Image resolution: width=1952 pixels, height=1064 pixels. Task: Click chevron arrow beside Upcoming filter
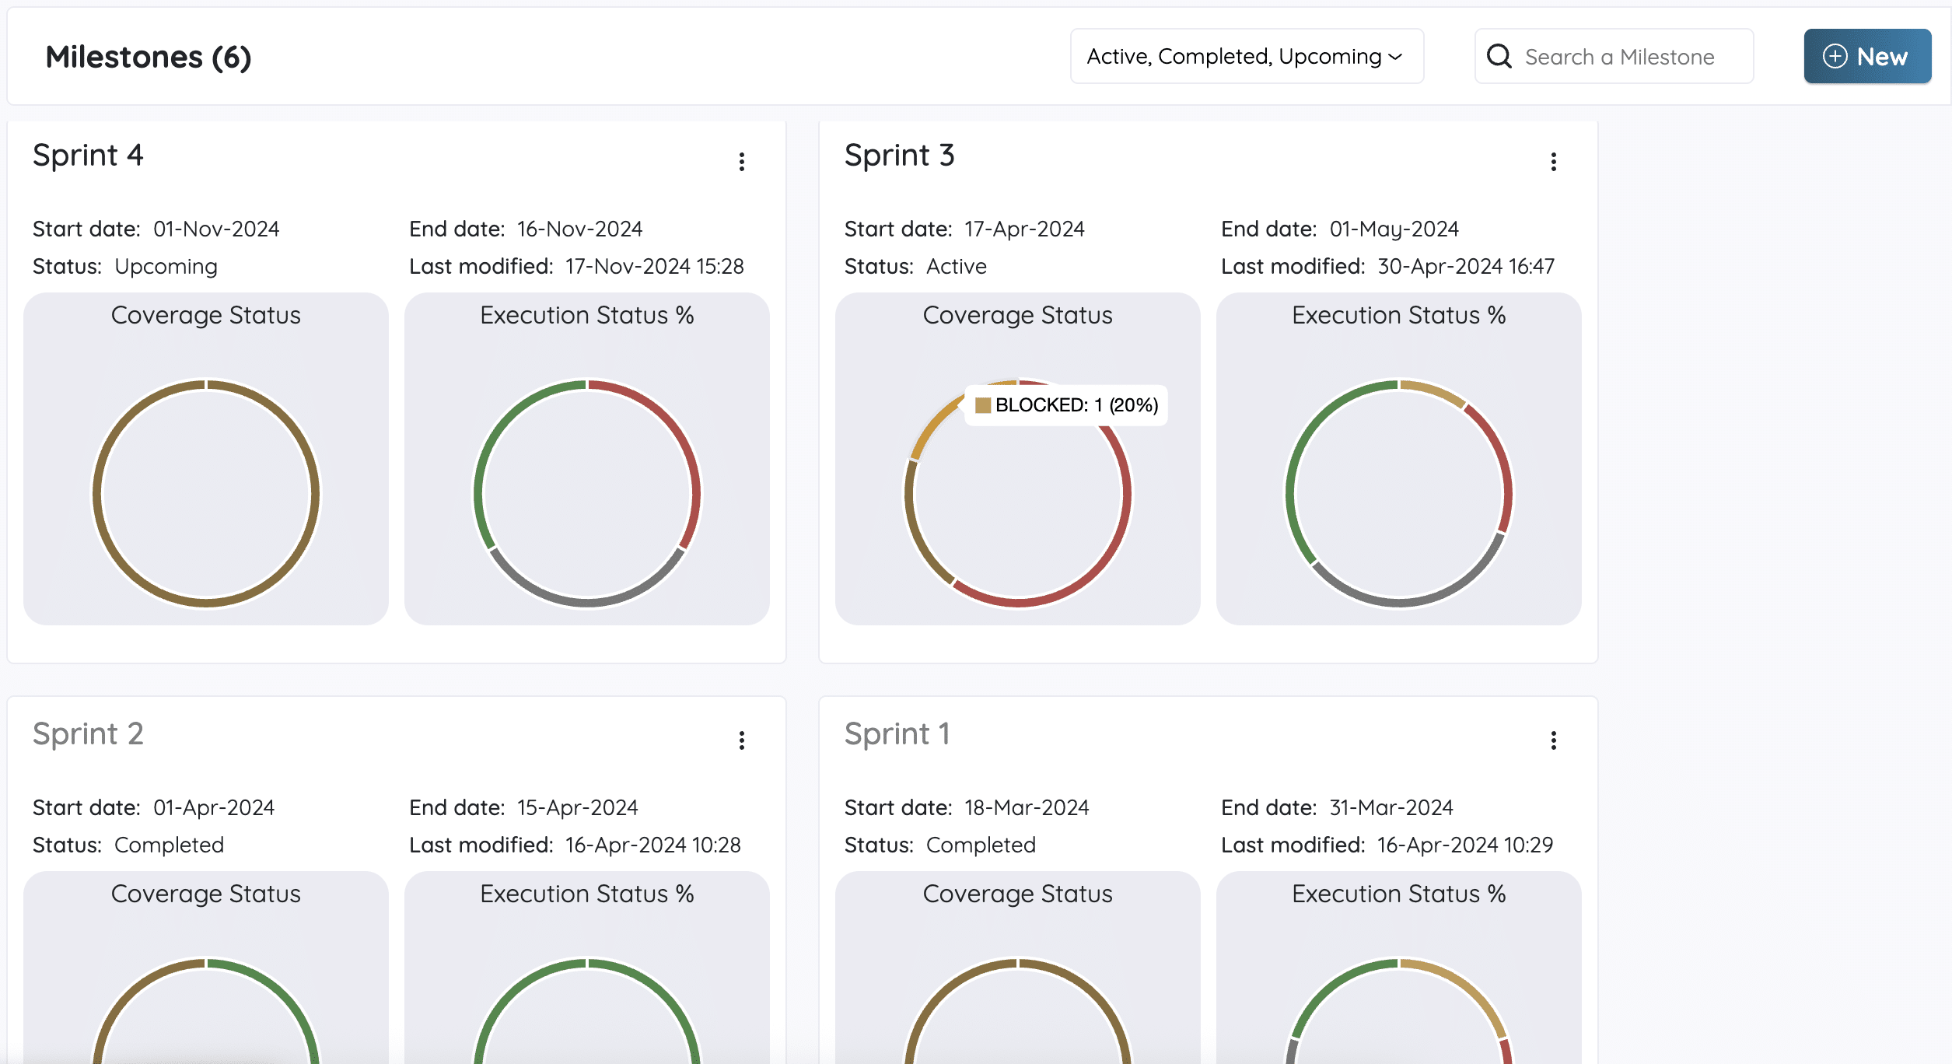(1395, 57)
